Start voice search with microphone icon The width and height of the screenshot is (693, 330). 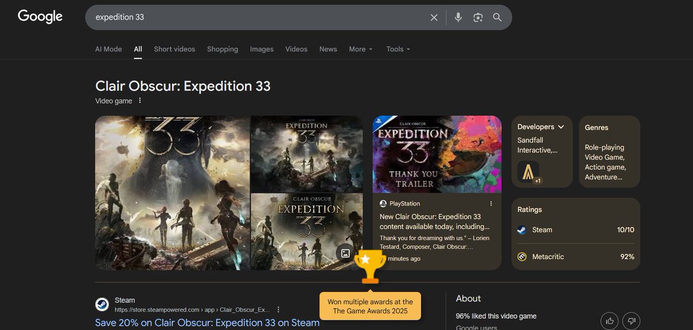pyautogui.click(x=458, y=17)
